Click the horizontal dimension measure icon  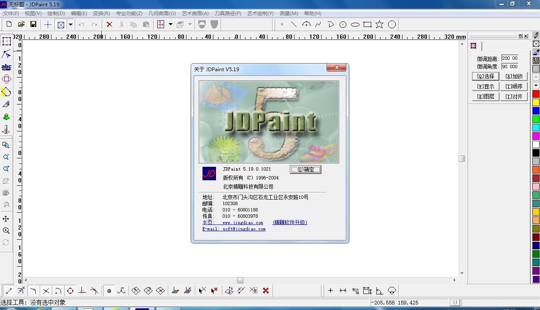pos(343,291)
